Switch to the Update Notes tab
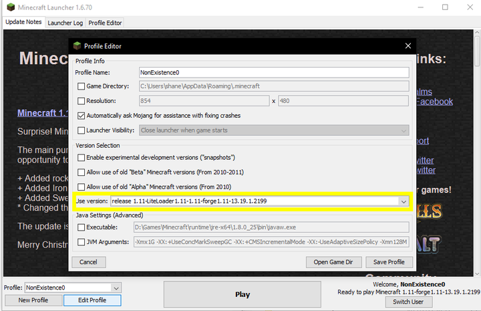 tap(23, 22)
